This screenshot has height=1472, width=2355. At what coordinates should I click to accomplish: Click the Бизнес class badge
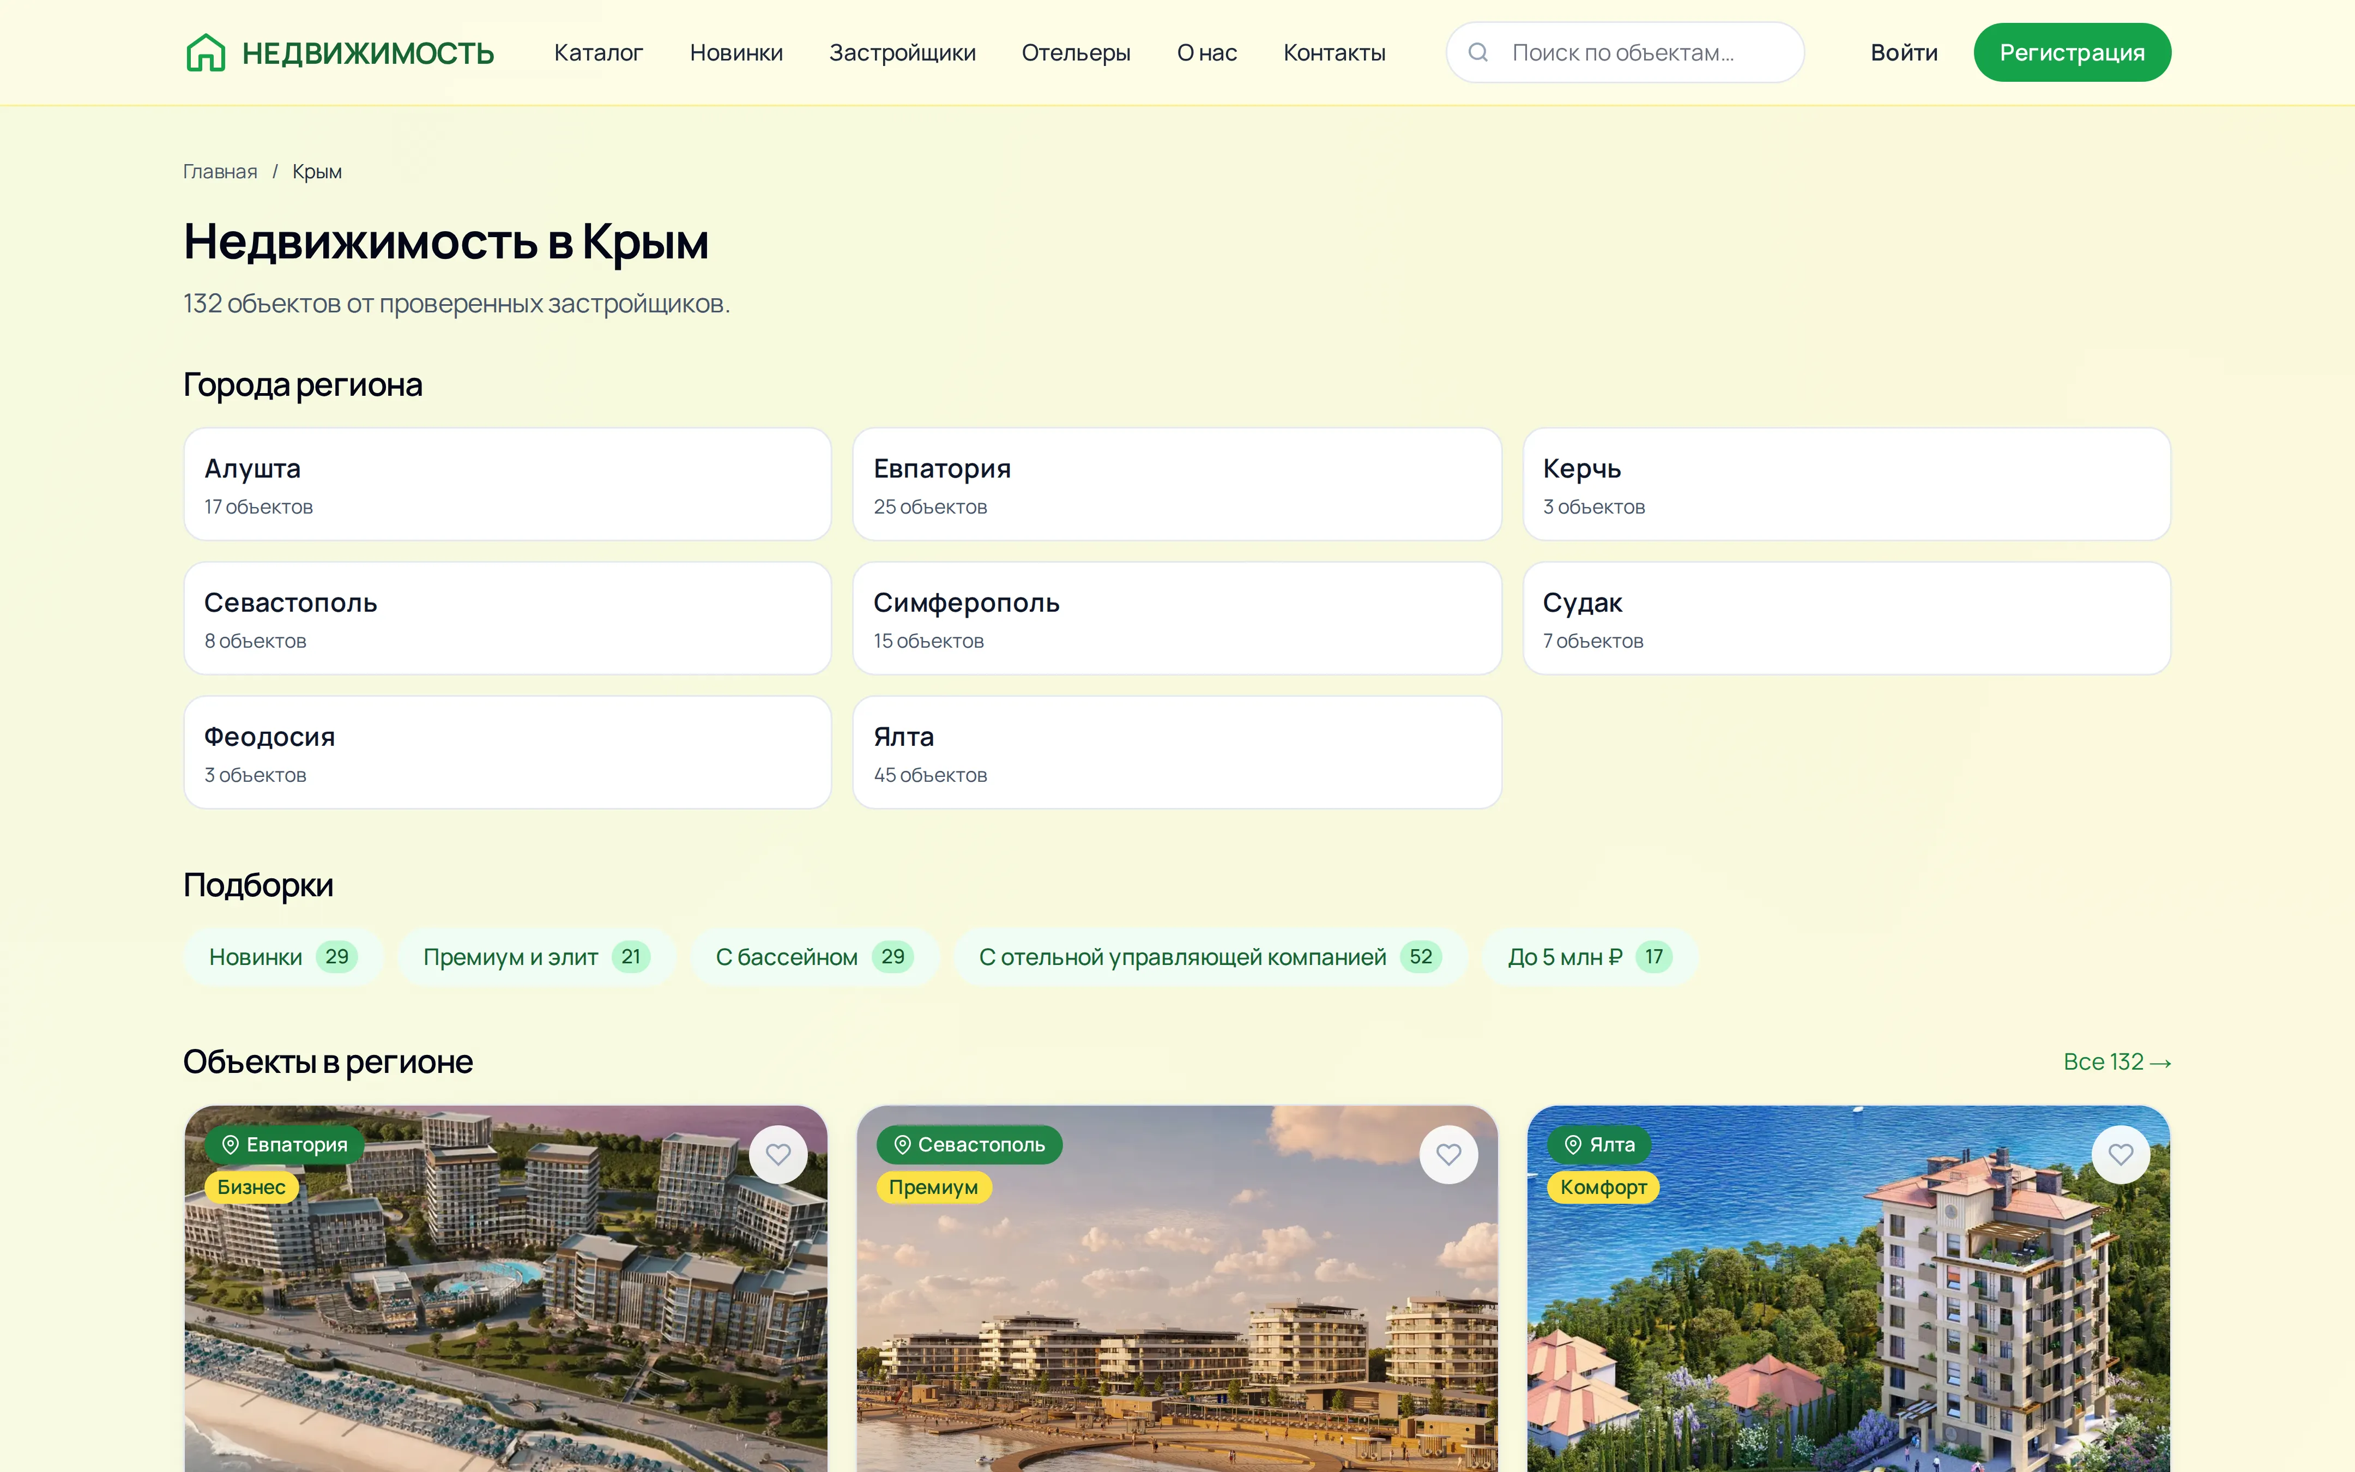point(251,1188)
